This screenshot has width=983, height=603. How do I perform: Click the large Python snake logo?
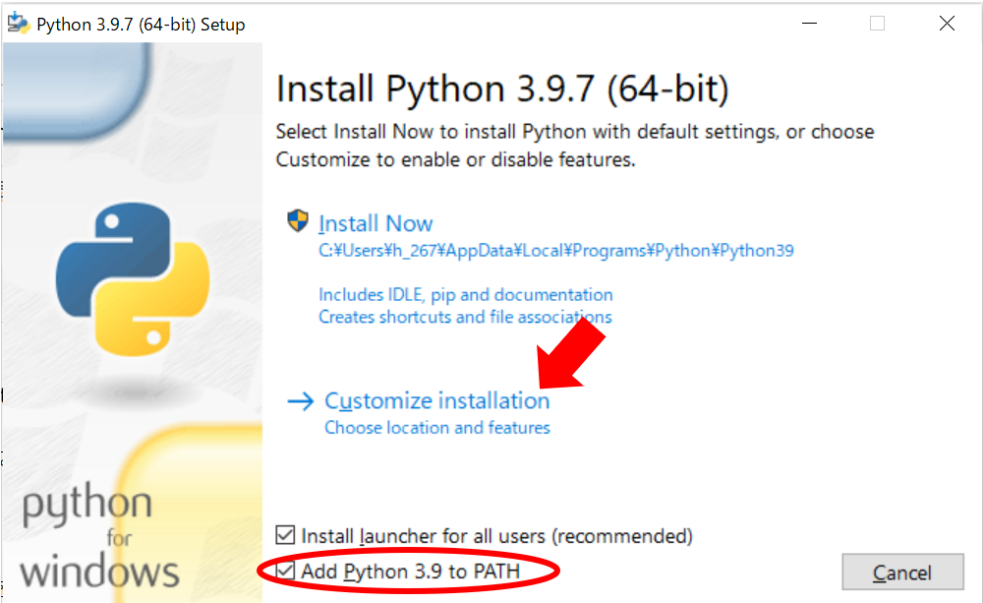pyautogui.click(x=133, y=278)
